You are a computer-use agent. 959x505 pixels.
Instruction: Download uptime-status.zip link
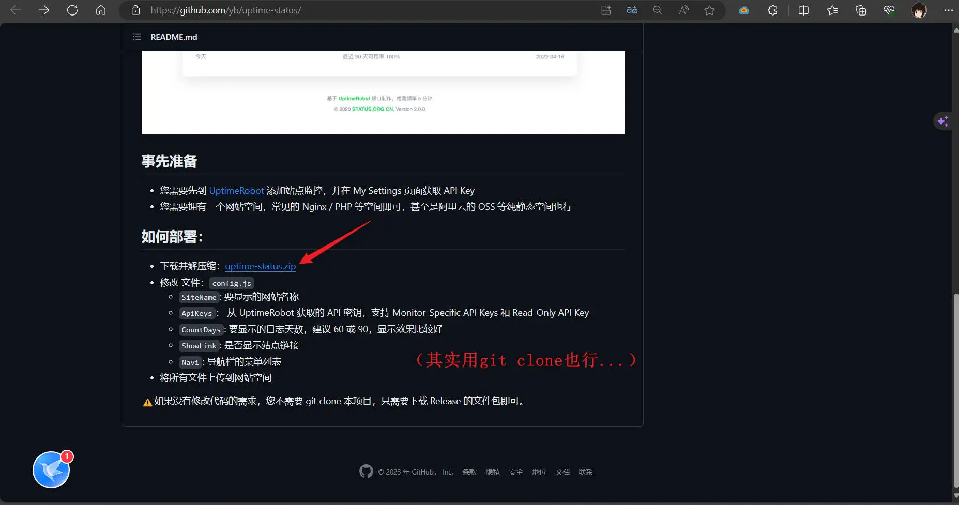260,266
